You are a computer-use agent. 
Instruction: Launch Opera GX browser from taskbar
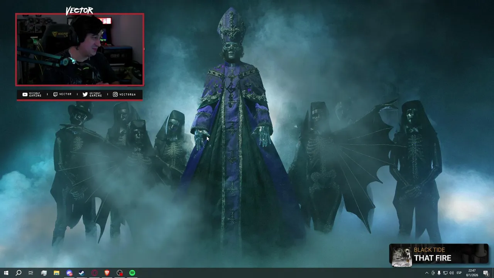click(x=95, y=273)
